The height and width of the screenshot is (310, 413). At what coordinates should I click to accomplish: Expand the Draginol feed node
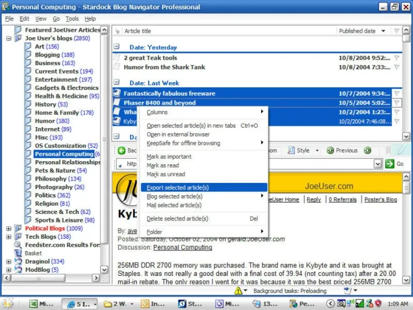click(x=9, y=261)
